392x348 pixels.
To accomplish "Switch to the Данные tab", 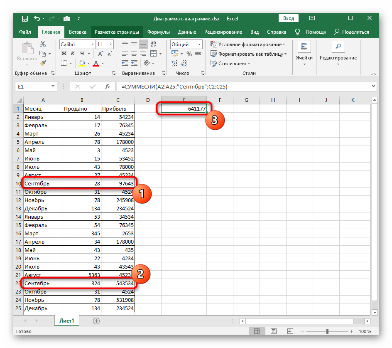I will [x=187, y=32].
